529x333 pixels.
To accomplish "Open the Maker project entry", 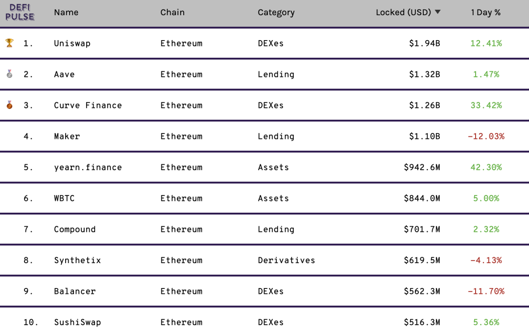I will click(67, 136).
